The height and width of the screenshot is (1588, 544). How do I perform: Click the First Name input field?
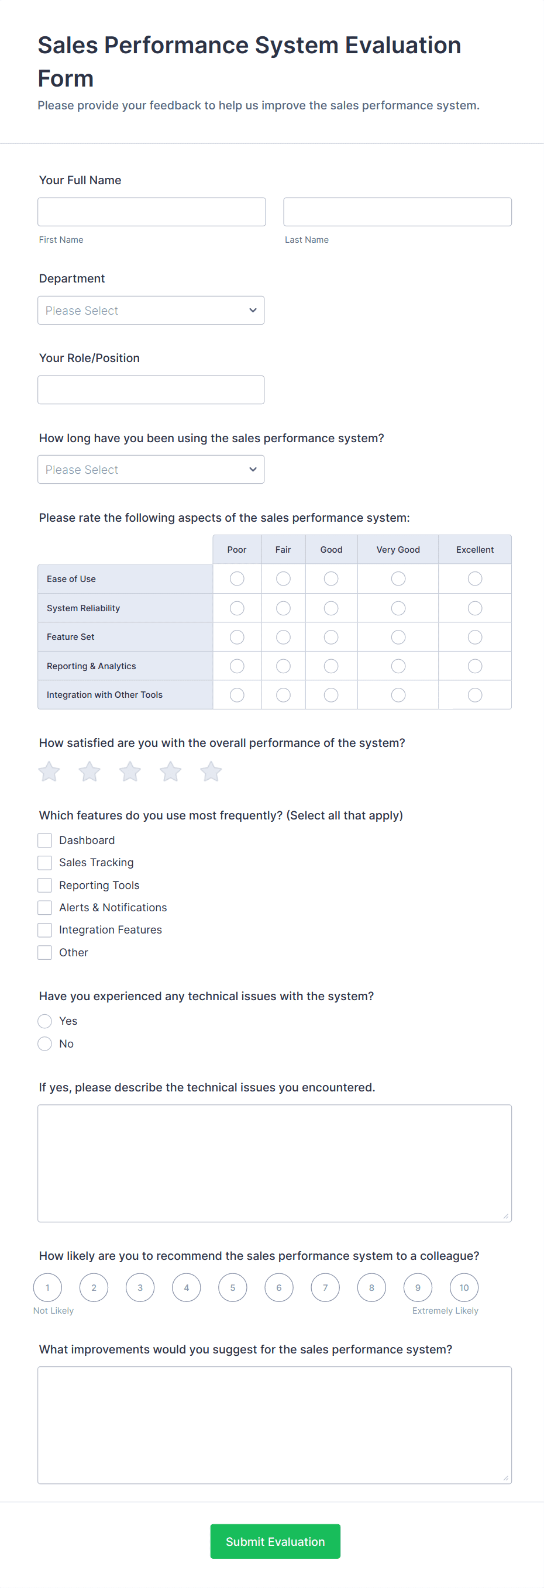152,212
